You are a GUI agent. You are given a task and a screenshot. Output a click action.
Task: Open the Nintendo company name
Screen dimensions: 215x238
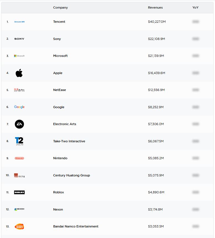60,158
